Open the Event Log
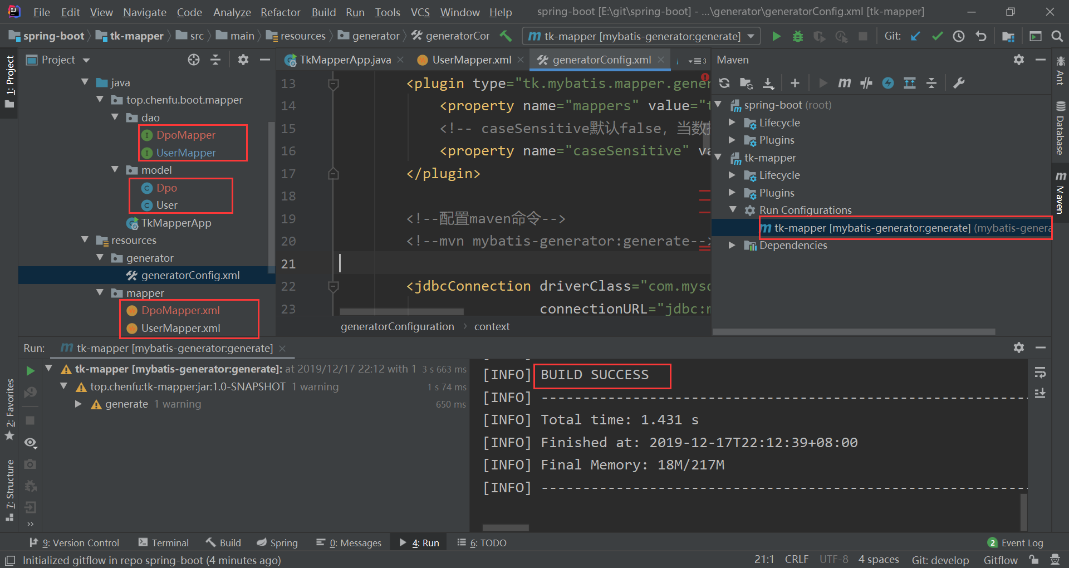The height and width of the screenshot is (568, 1069). (1016, 543)
